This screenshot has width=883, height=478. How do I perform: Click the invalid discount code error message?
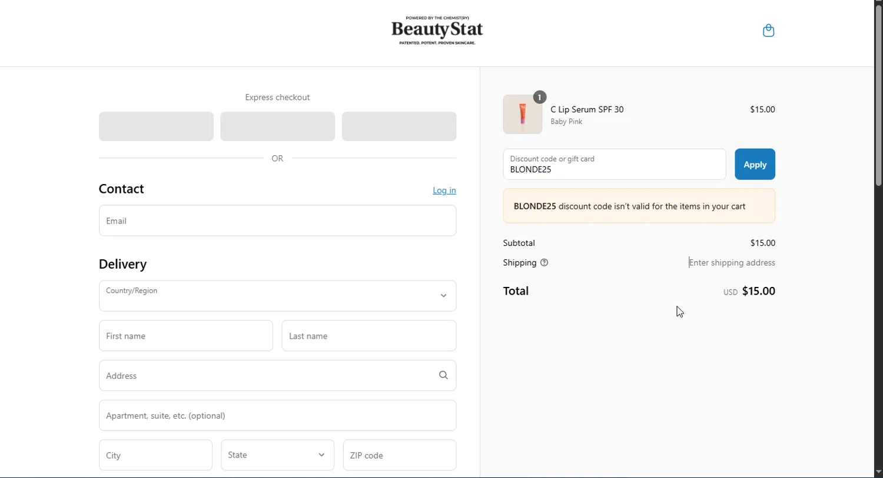(639, 206)
